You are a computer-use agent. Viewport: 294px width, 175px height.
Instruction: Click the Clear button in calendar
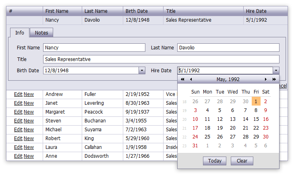point(242,161)
